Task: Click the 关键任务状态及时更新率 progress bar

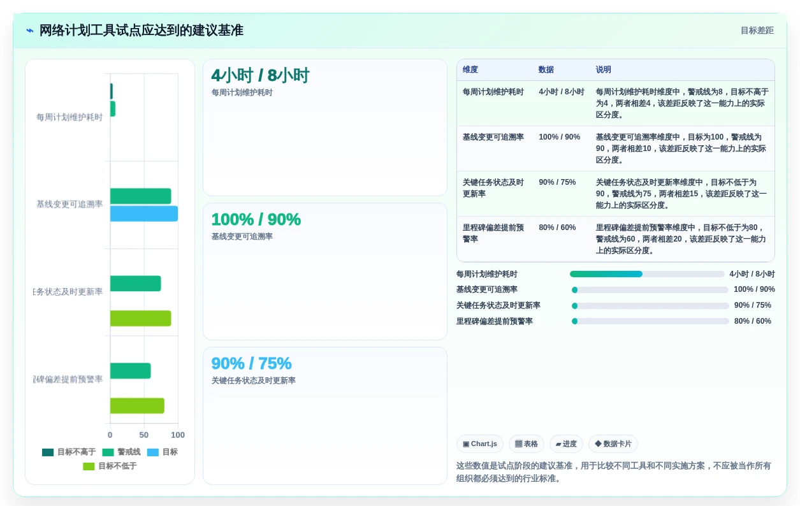Action: pos(650,306)
